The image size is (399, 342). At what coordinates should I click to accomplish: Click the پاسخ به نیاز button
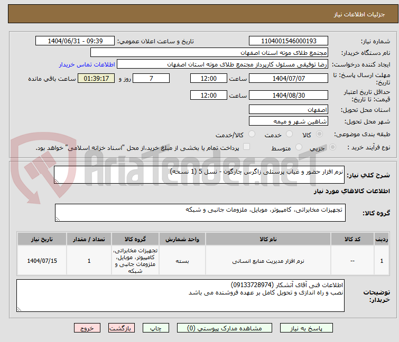coord(306,328)
